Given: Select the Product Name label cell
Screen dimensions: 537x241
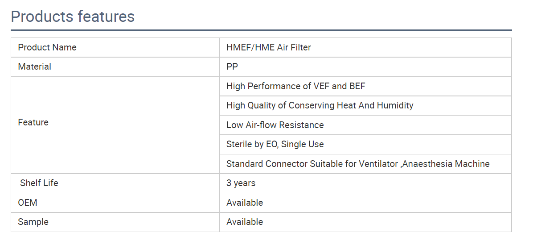Looking at the screenshot, I should [115, 47].
